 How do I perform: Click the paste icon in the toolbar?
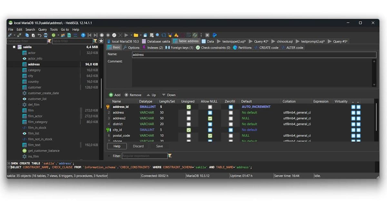point(33,35)
